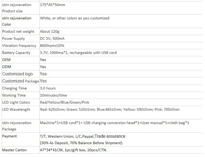Click the Battery Capacity label
205x157 pixels.
click(x=16, y=53)
